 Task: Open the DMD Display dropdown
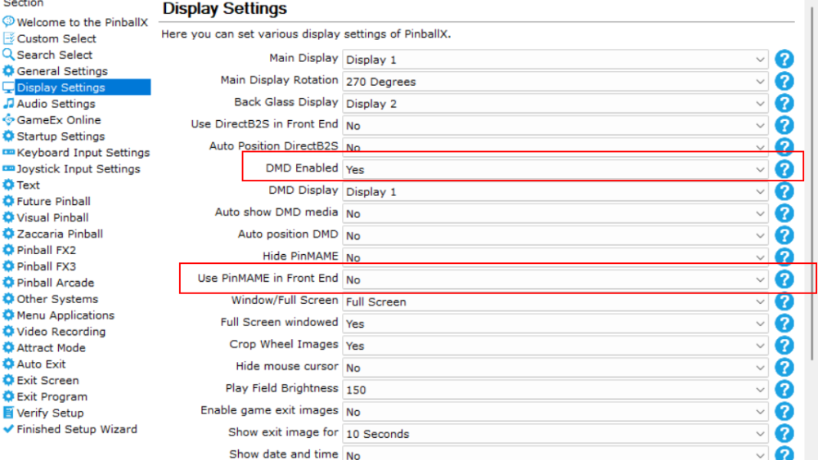coord(555,191)
